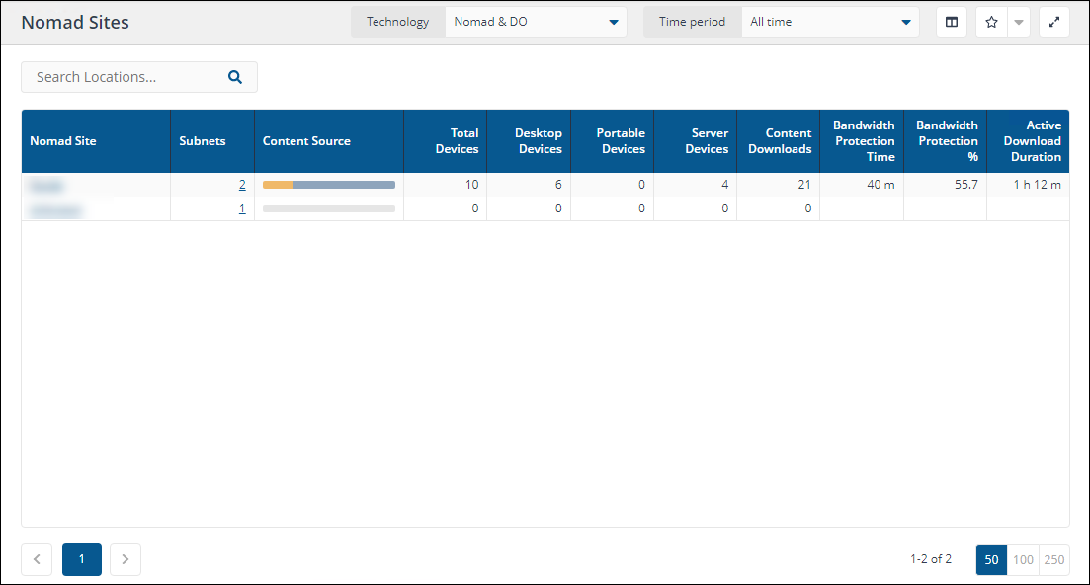Click the search magnifier icon
Screen dimensions: 1090x585
coord(235,77)
